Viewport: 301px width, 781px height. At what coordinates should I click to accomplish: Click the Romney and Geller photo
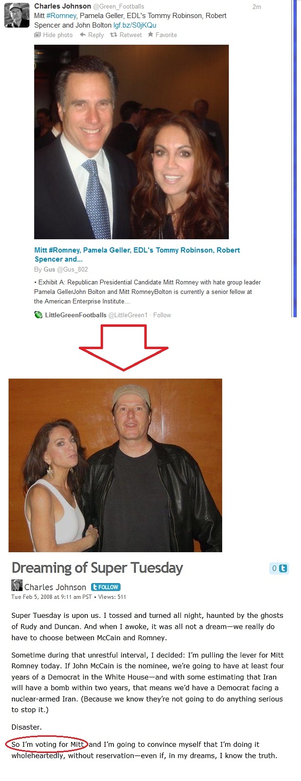click(x=132, y=142)
